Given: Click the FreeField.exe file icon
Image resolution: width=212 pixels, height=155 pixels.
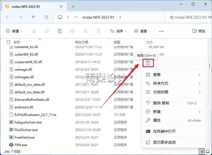Looking at the screenshot, I should (11, 137).
